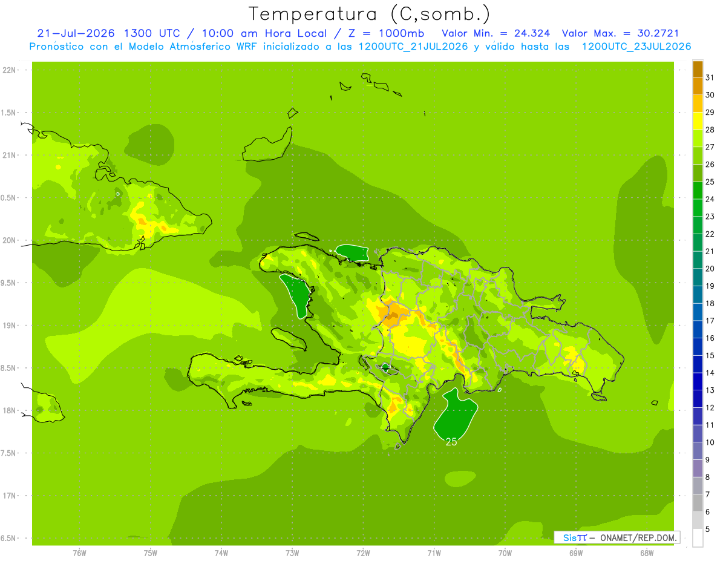The image size is (726, 561).
Task: Click the "ONAMET/REP.DOM." credit label
Action: (639, 537)
